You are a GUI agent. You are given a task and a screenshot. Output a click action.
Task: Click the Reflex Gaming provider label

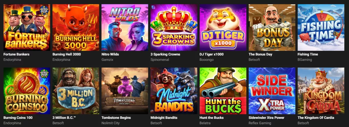tap(260, 123)
